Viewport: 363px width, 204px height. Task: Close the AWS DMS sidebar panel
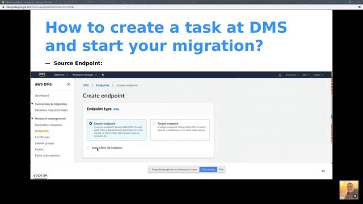pyautogui.click(x=69, y=84)
